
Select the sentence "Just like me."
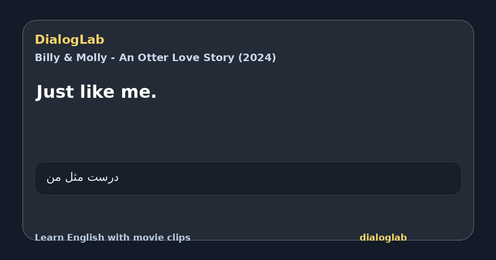(x=96, y=92)
